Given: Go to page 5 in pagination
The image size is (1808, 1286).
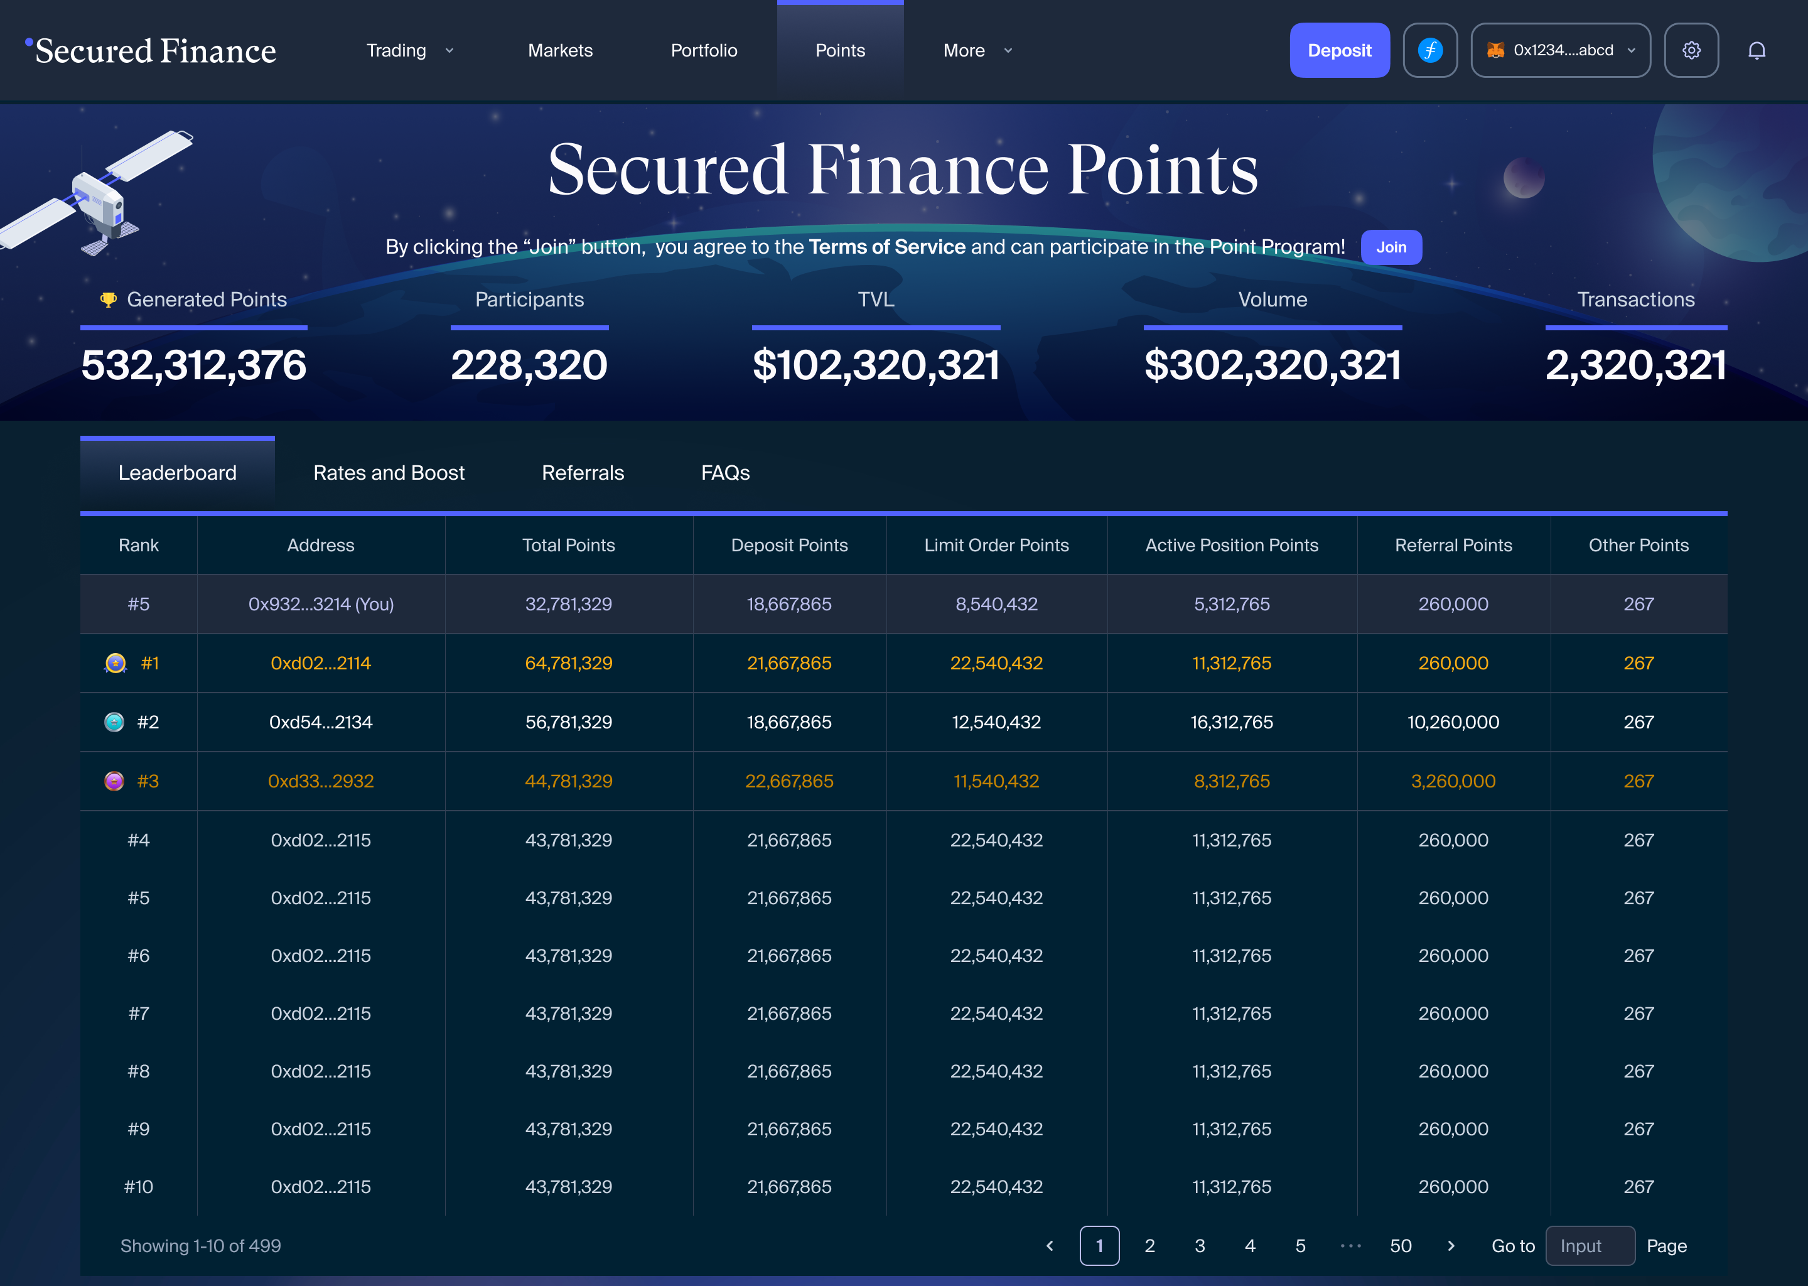Looking at the screenshot, I should coord(1299,1246).
